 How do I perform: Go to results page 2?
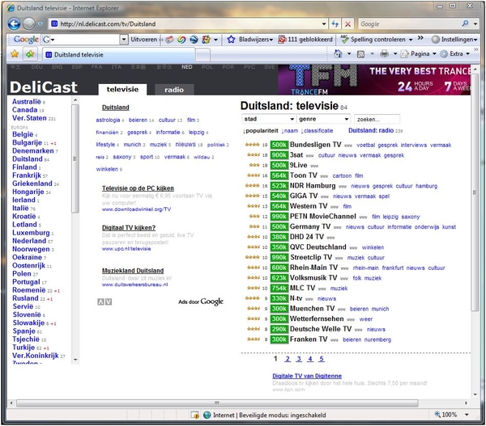click(288, 359)
